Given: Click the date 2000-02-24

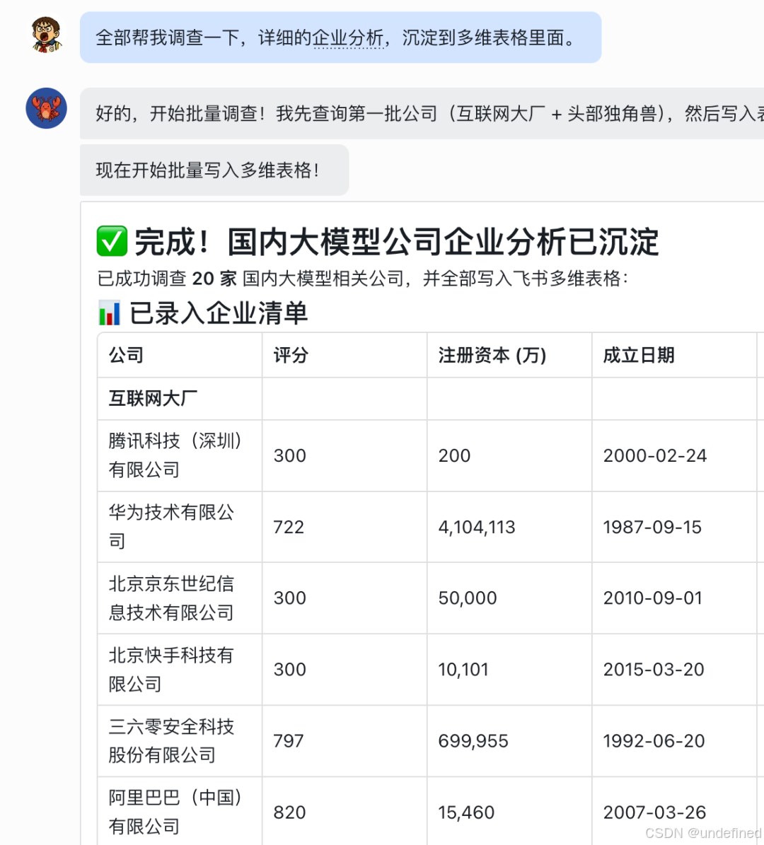Looking at the screenshot, I should [654, 455].
